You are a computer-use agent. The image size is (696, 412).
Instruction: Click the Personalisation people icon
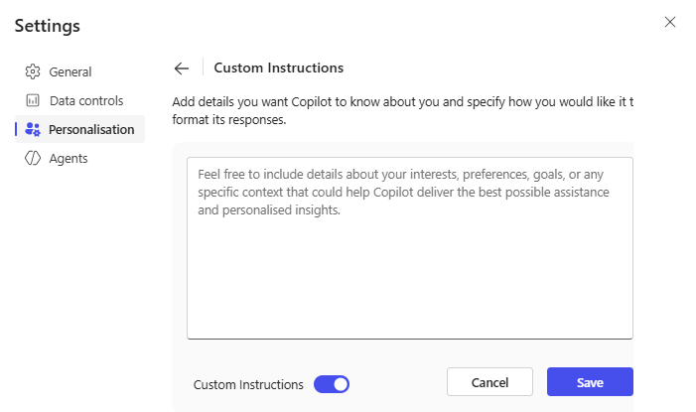33,129
